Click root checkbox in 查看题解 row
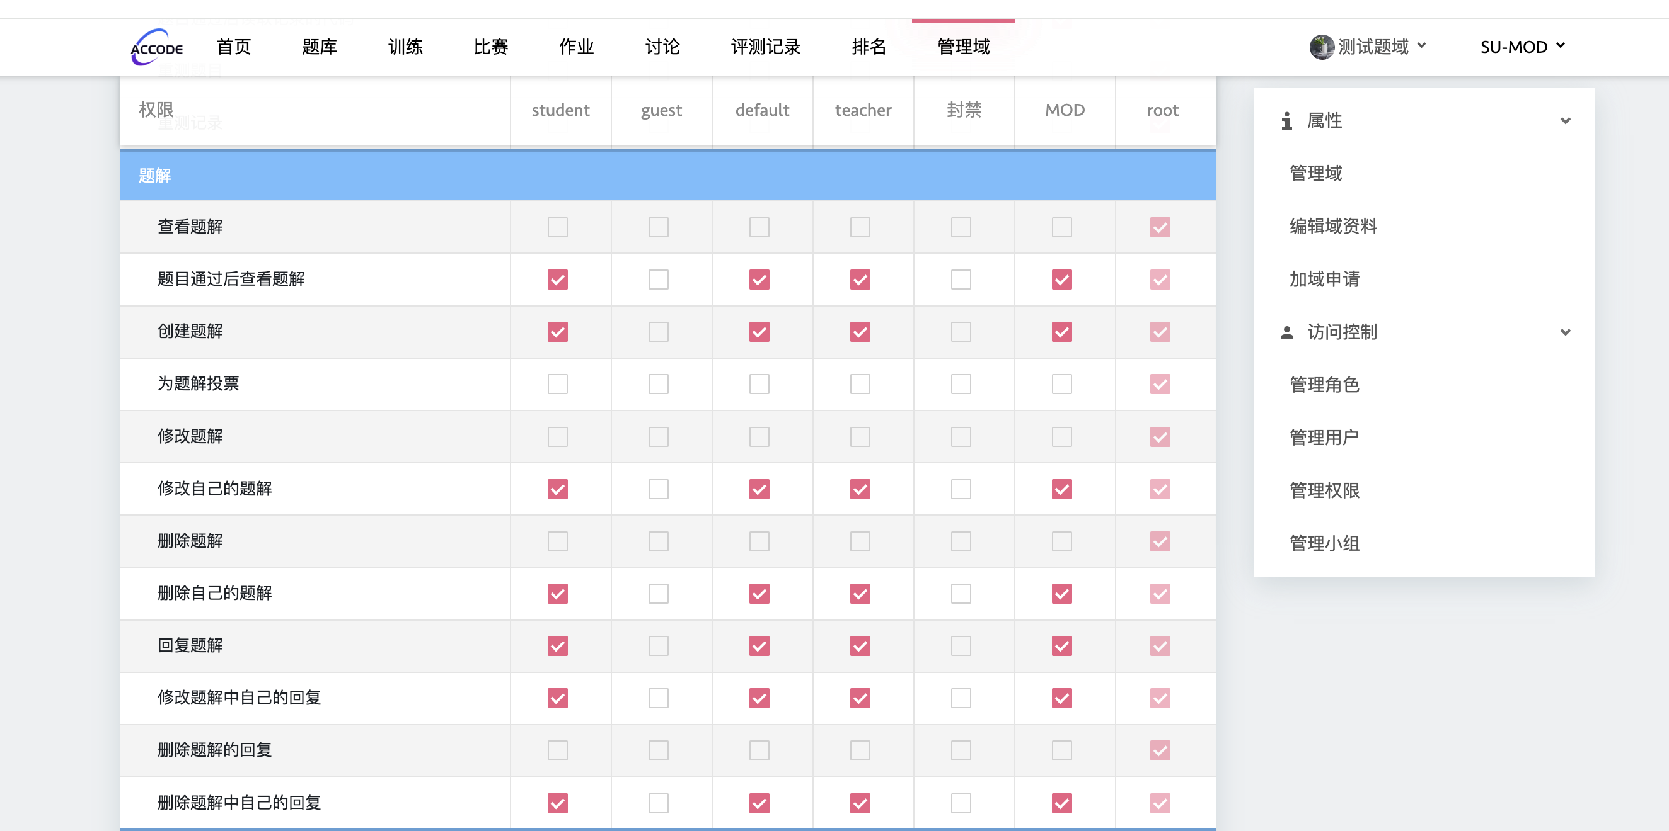Screen dimensions: 1669x831 pos(1160,227)
